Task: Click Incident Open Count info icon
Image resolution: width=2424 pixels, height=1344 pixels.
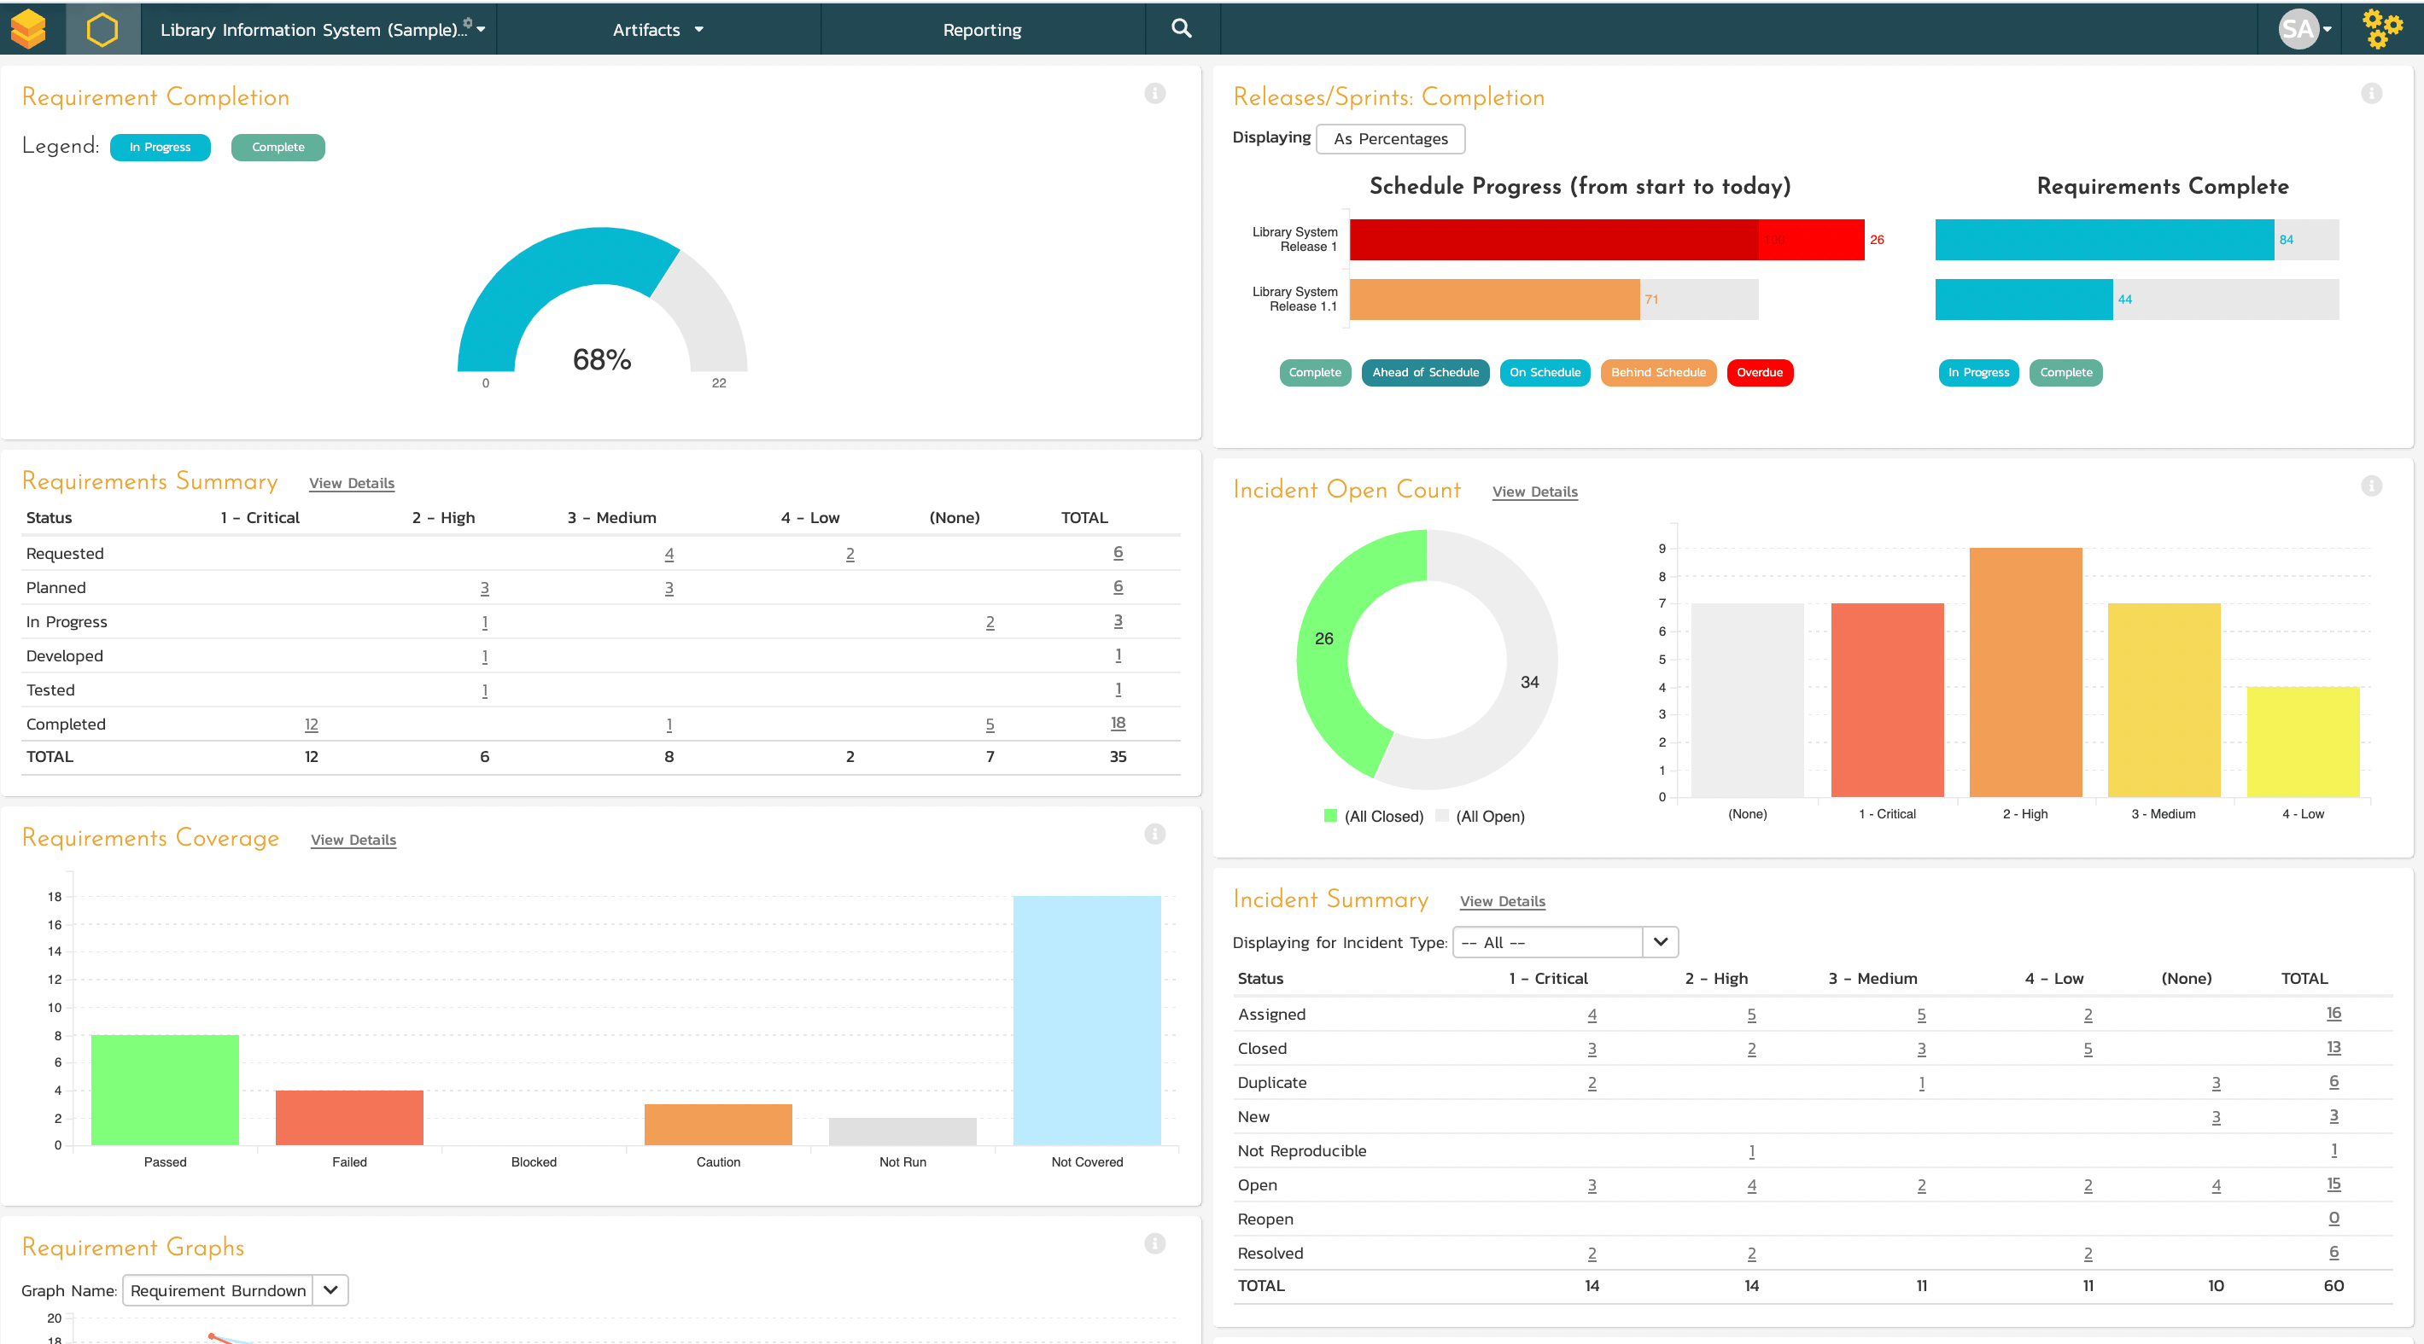Action: tap(2370, 486)
